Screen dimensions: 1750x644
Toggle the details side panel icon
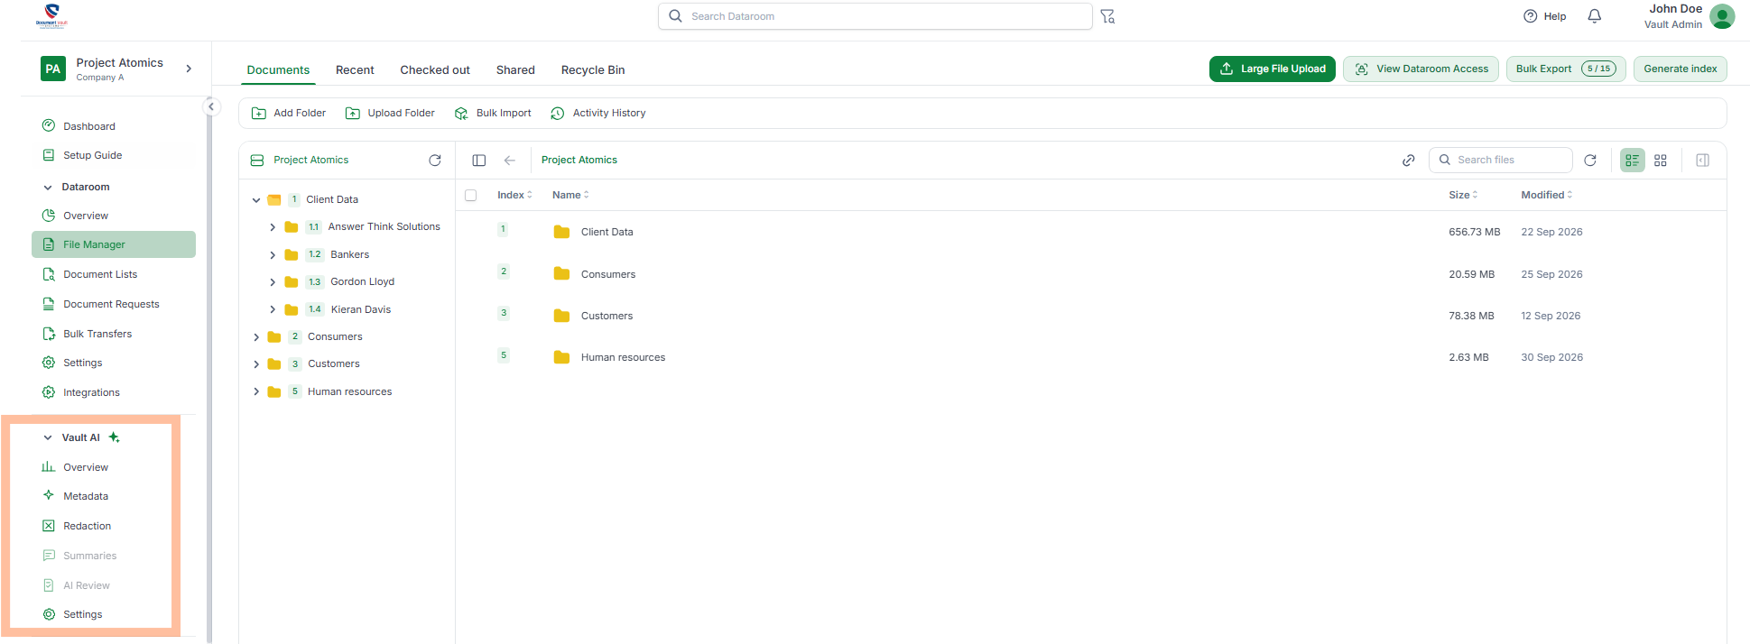point(1703,160)
